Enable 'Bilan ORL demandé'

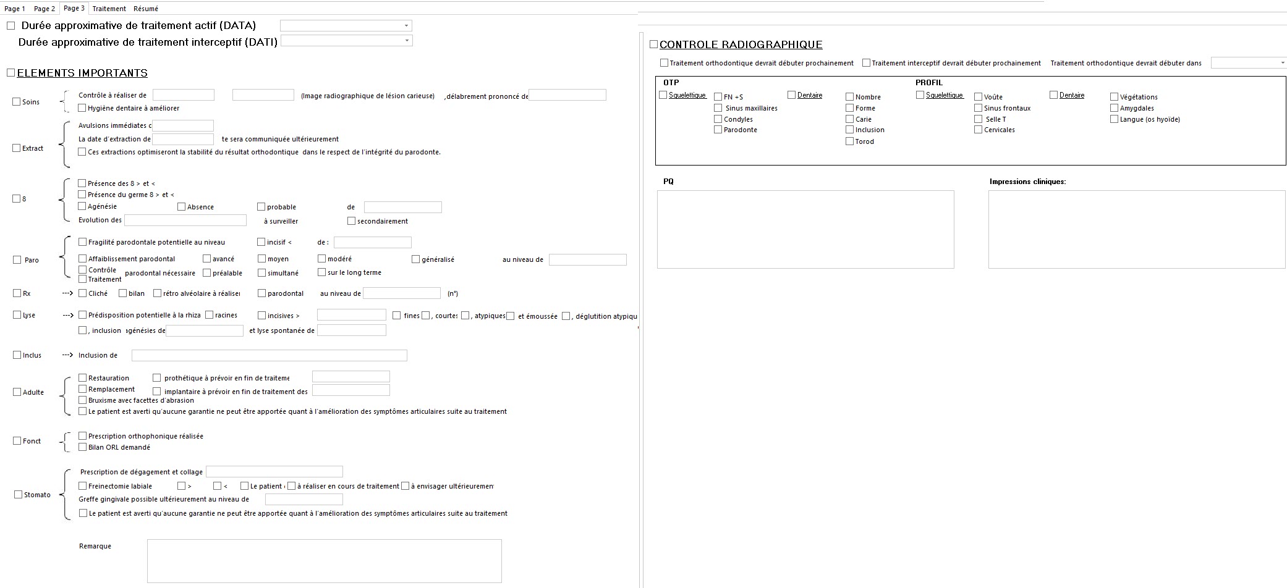pos(82,447)
